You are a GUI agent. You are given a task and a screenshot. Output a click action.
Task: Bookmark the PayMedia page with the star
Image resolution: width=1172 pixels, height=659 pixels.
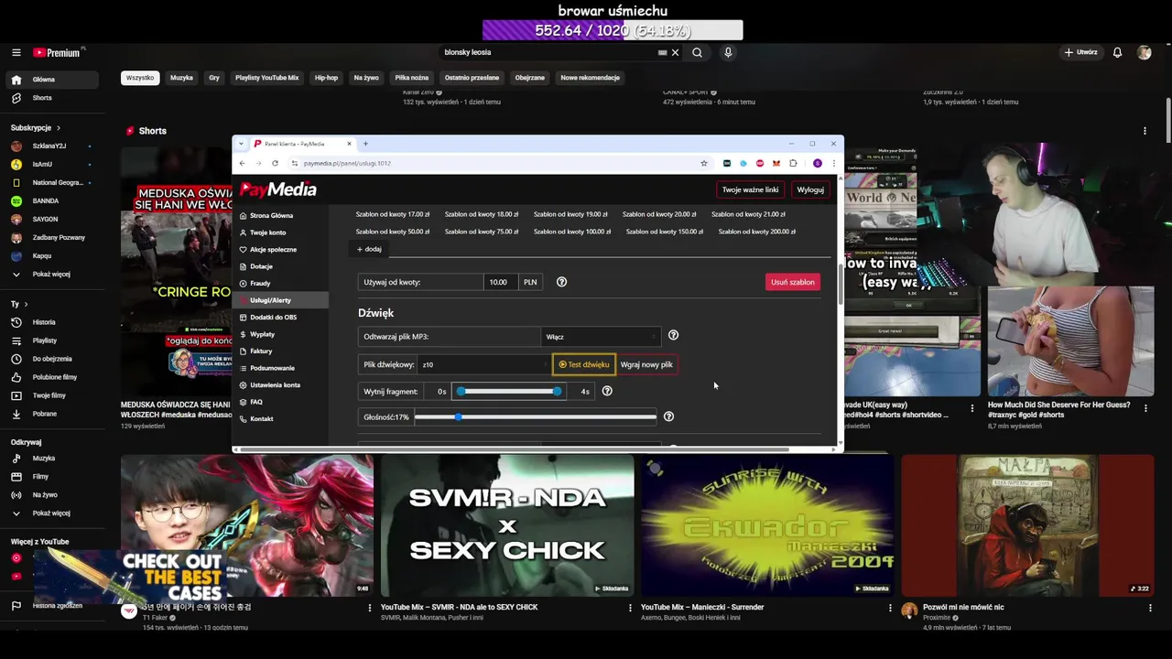coord(703,163)
